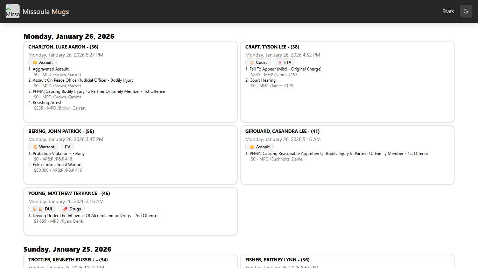Open GIROUARD, CASANDRA LEE booking entry
This screenshot has width=478, height=268.
pos(282,131)
